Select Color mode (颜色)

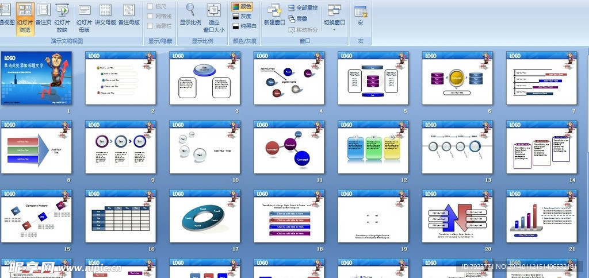(242, 6)
